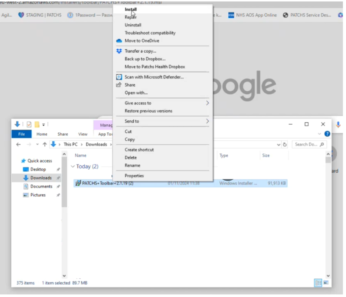346x297 pixels.
Task: Click the Dropbox logo icon
Action: click(119, 51)
